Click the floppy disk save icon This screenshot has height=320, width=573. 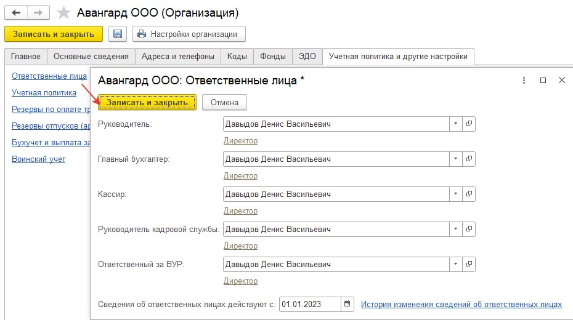point(117,34)
